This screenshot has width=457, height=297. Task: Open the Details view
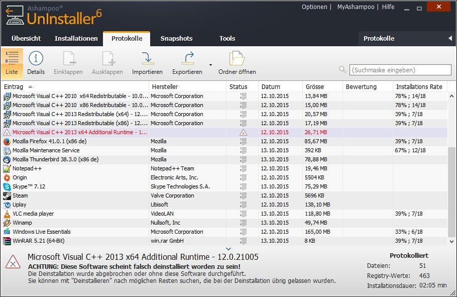point(36,63)
